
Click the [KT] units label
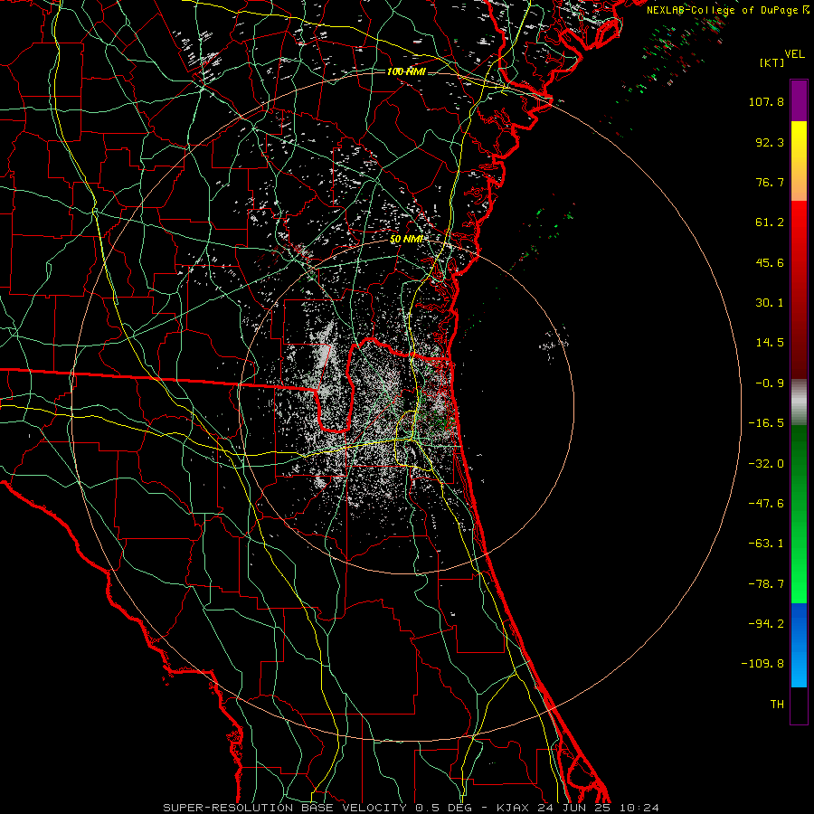pyautogui.click(x=772, y=62)
